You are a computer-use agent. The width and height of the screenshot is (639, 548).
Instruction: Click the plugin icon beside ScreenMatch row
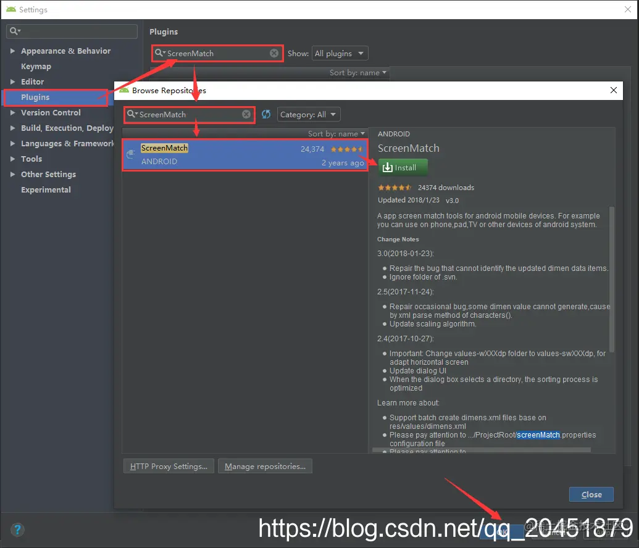coord(131,154)
